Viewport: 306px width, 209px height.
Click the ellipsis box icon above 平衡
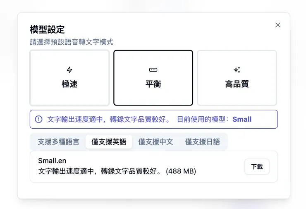[x=153, y=70]
